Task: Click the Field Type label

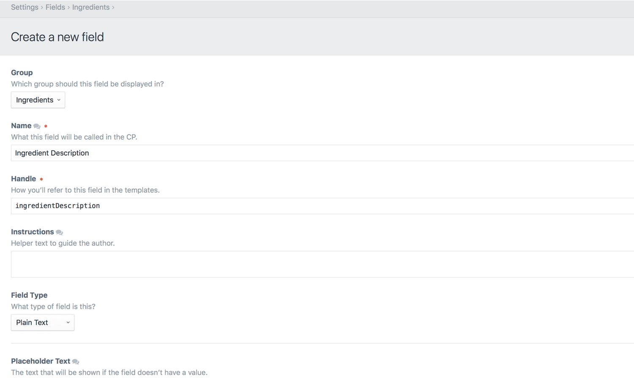Action: coord(29,295)
